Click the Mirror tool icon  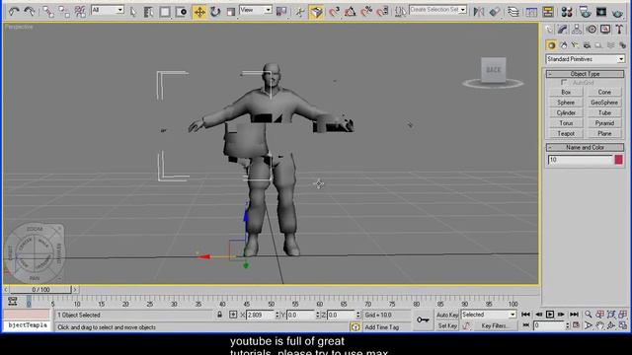pos(478,12)
